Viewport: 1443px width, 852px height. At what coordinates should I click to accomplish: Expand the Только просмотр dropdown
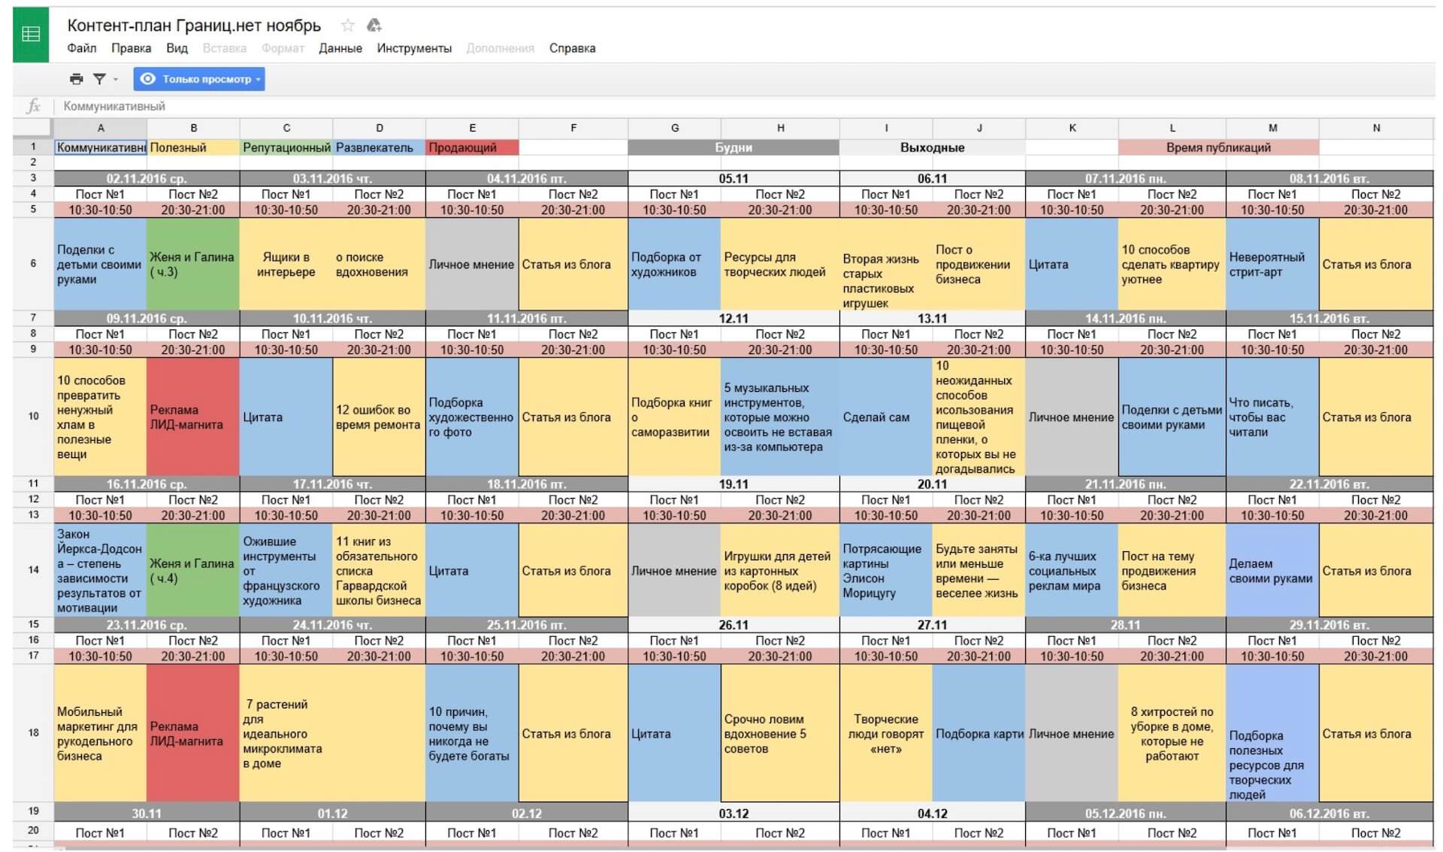pyautogui.click(x=258, y=79)
